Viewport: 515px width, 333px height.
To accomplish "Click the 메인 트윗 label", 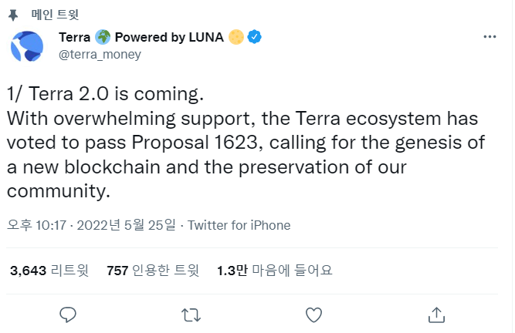I will click(60, 14).
